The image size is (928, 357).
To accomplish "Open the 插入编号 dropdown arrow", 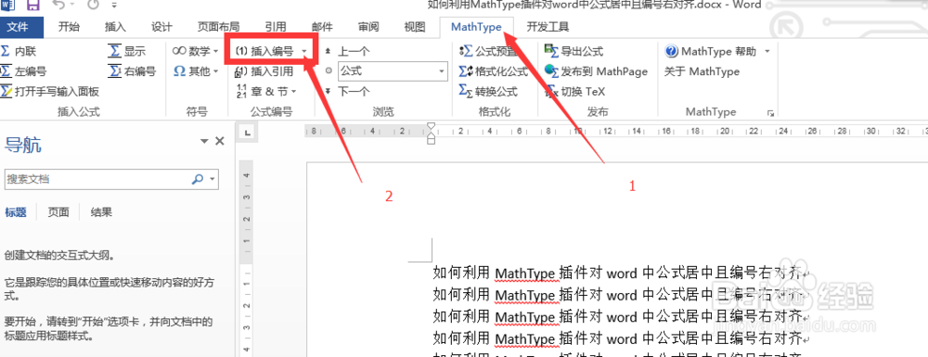I will click(304, 52).
